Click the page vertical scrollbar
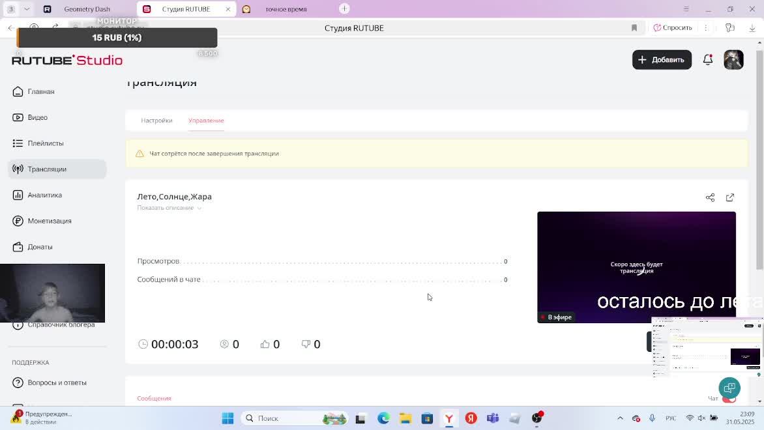The image size is (764, 430). (x=759, y=158)
